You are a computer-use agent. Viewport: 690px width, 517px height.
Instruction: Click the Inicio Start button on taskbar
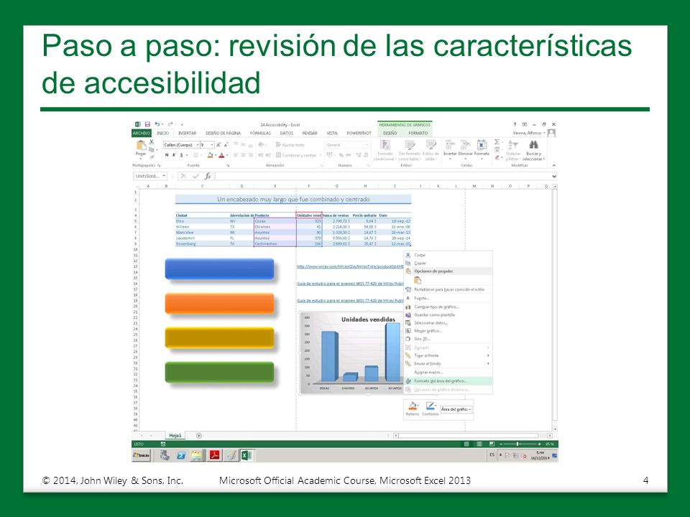pos(142,455)
